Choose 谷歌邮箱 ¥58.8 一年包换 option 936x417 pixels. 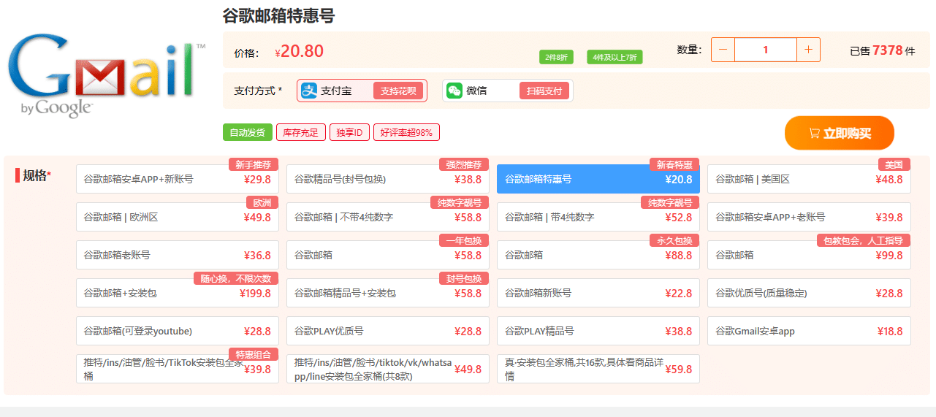coord(388,255)
